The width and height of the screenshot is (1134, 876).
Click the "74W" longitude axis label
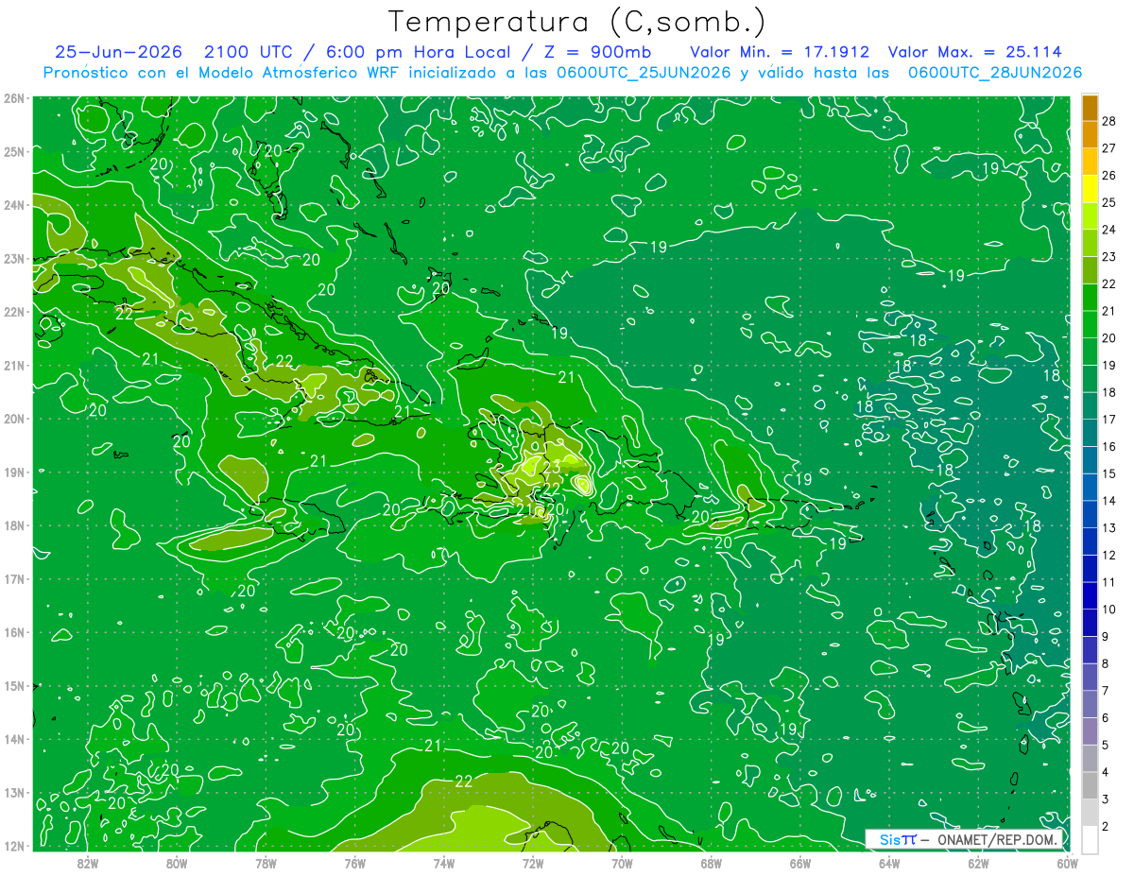coord(444,862)
